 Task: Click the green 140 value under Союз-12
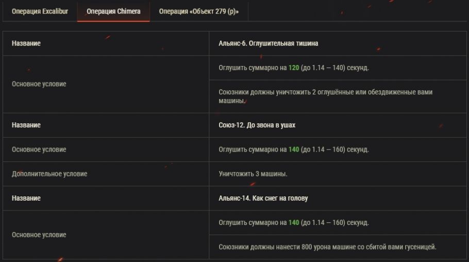(294, 150)
